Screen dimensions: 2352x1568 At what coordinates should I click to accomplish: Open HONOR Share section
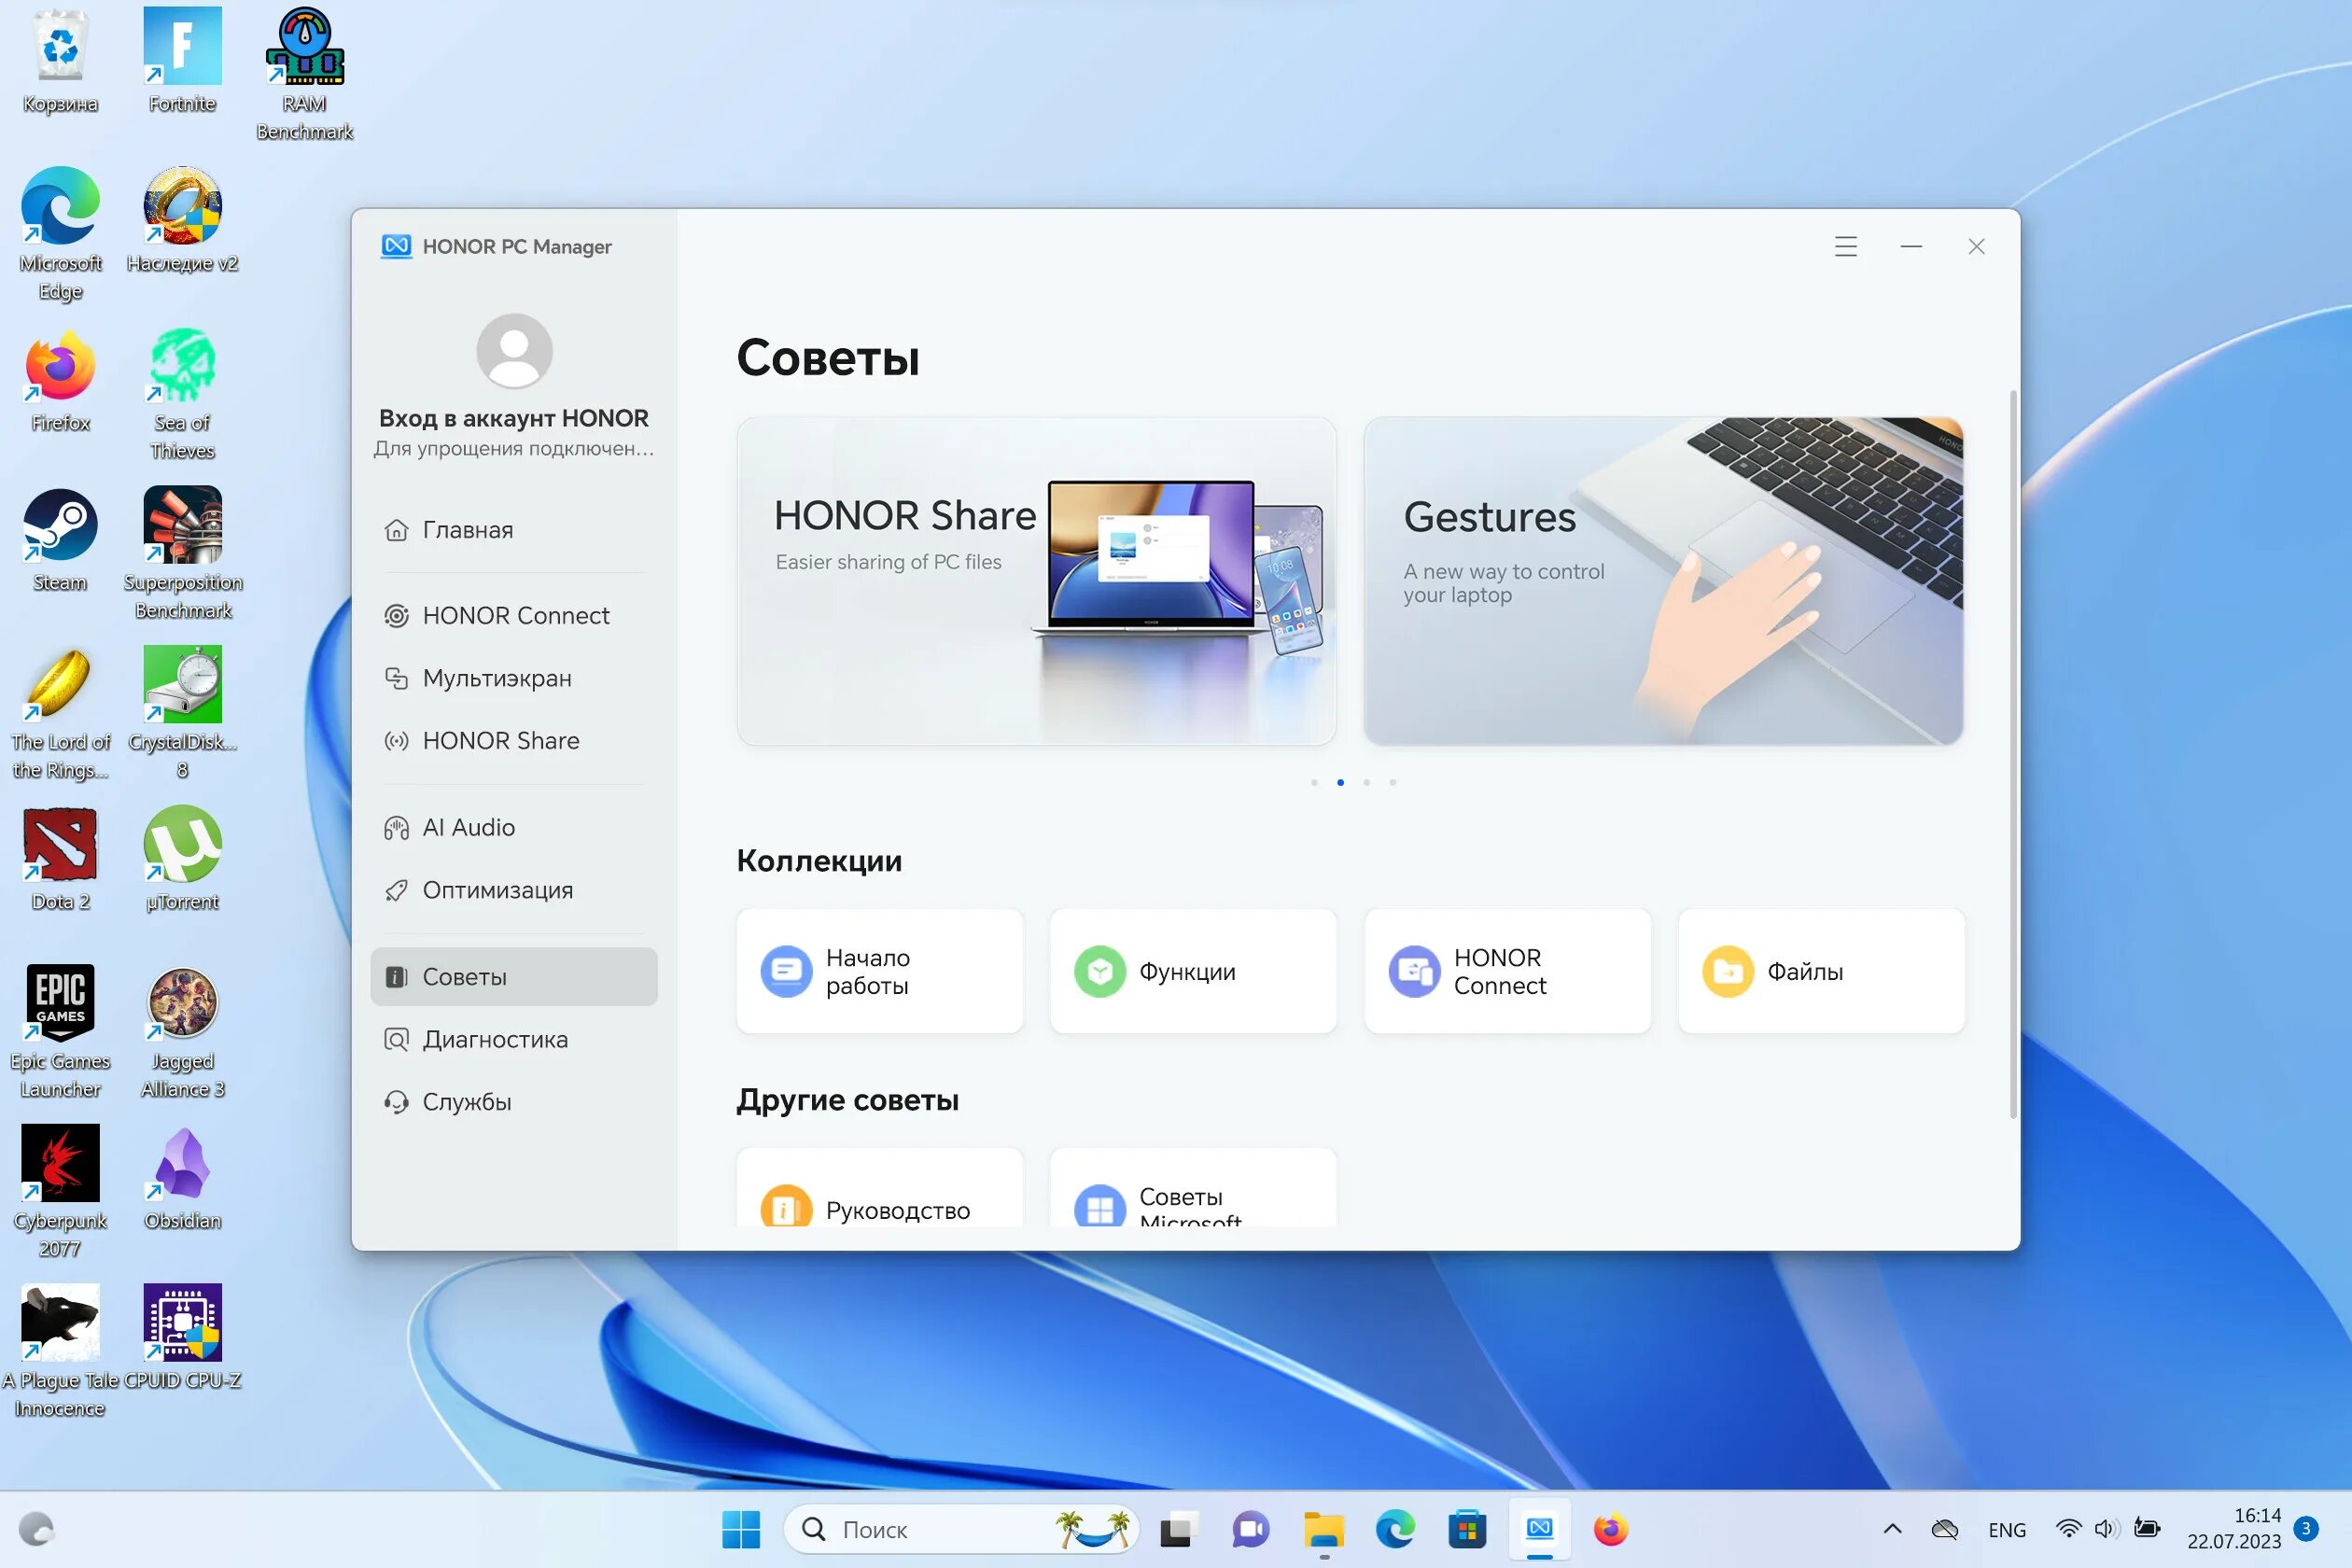502,740
